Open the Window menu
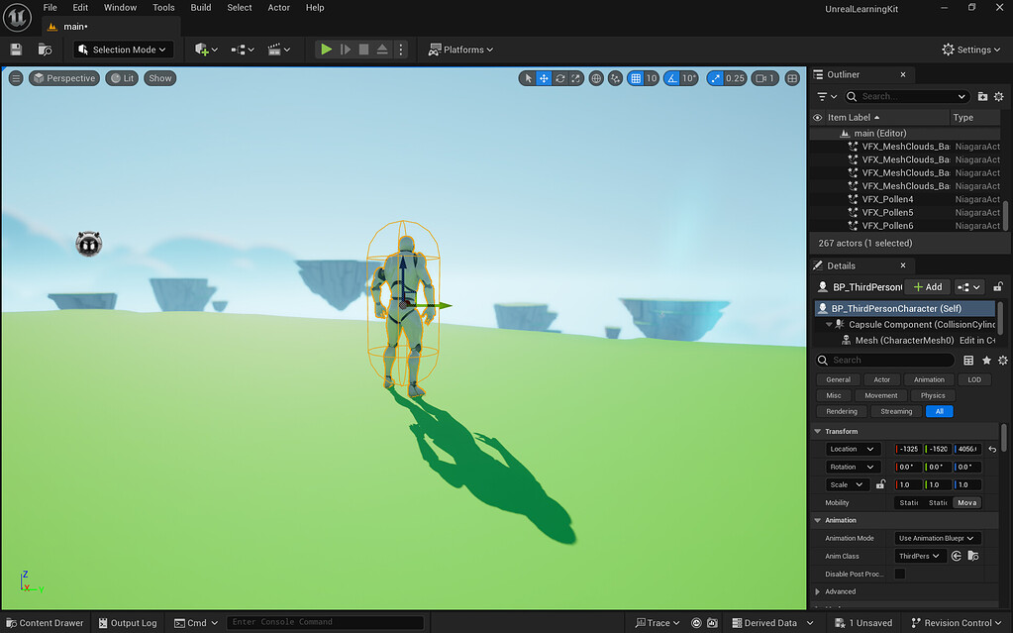The image size is (1013, 633). click(x=120, y=8)
